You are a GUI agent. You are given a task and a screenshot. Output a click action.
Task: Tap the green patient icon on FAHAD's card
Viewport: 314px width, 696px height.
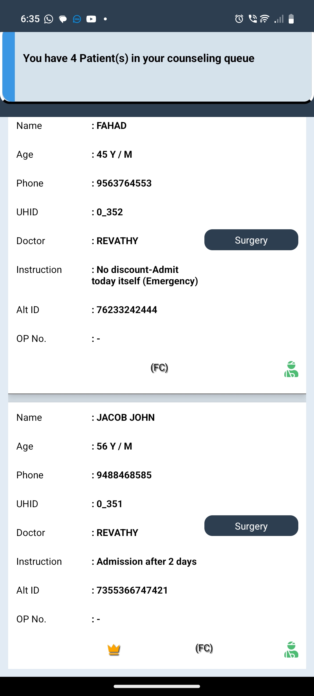click(291, 369)
